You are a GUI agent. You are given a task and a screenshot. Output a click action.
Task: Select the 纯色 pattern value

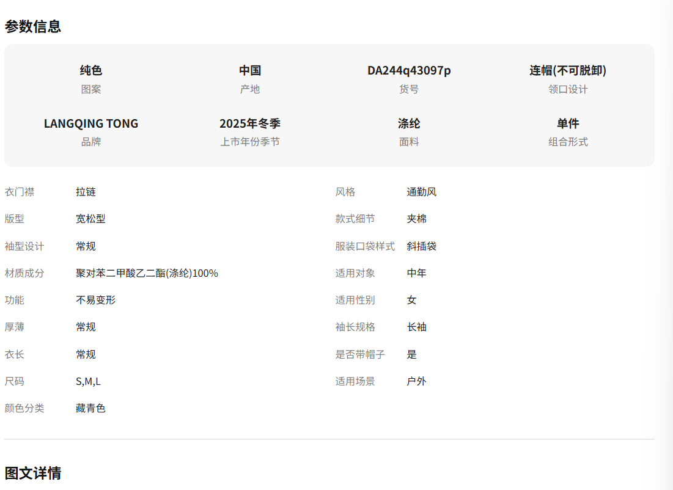pos(91,70)
